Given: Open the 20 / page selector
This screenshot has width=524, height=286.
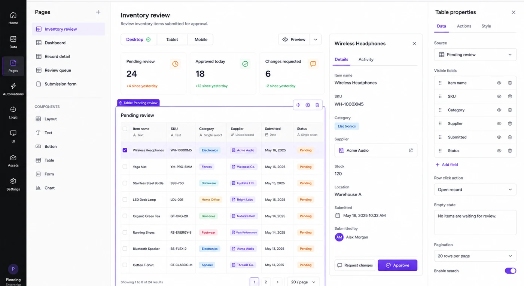Looking at the screenshot, I should pos(303,282).
